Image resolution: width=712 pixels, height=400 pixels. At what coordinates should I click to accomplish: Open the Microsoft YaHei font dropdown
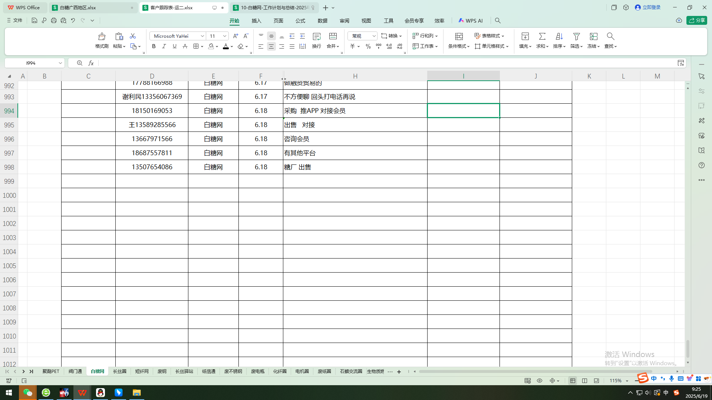click(202, 36)
